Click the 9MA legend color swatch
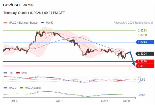The height and width of the screenshot is (105, 155). (18, 73)
